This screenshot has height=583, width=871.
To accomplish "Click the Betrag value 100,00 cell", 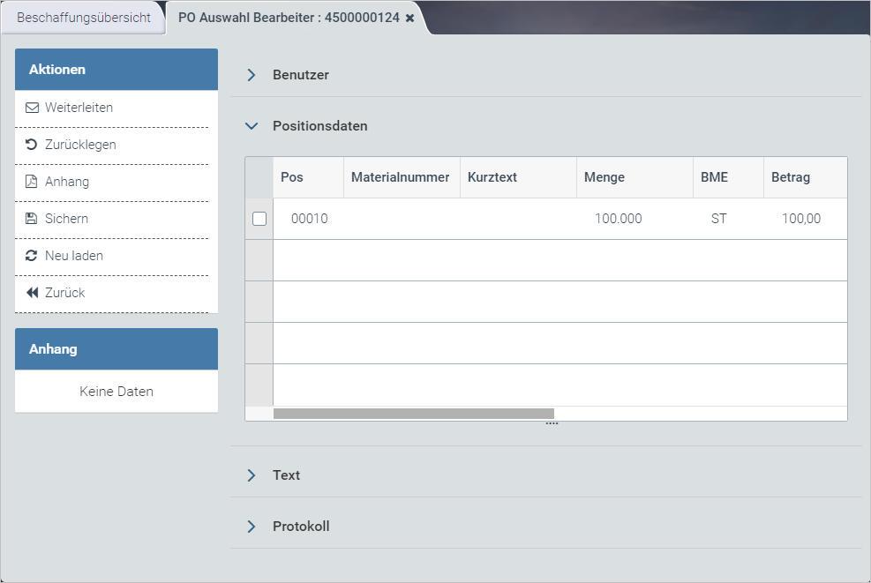I will tap(800, 219).
